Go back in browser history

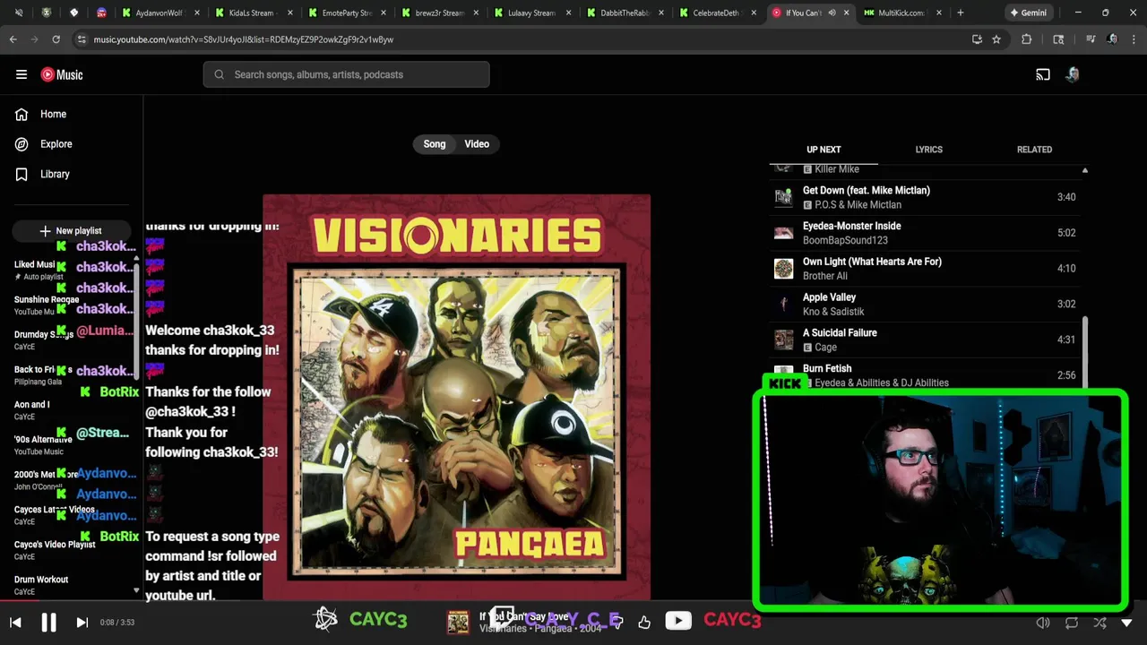coord(13,39)
